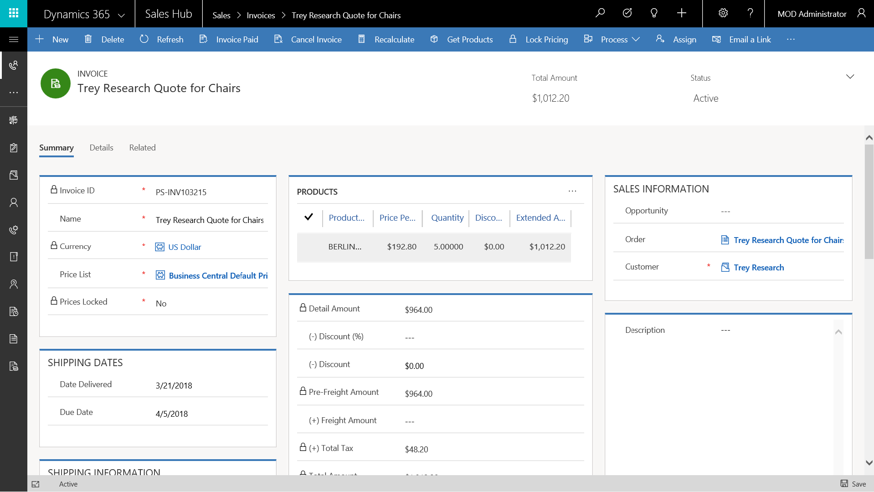Open the task flow checkmark icon

(x=627, y=13)
